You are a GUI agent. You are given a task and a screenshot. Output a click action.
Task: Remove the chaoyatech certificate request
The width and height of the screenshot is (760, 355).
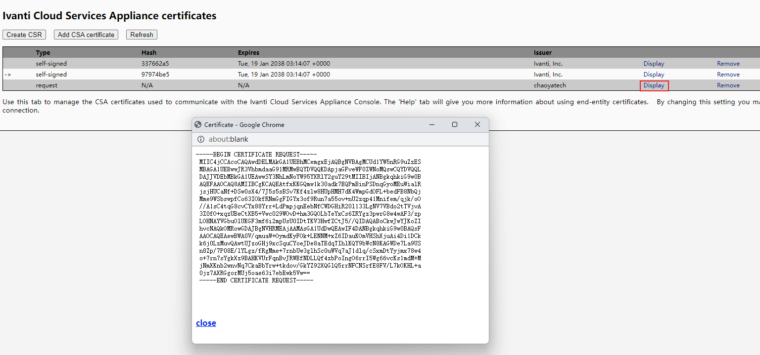pos(728,85)
